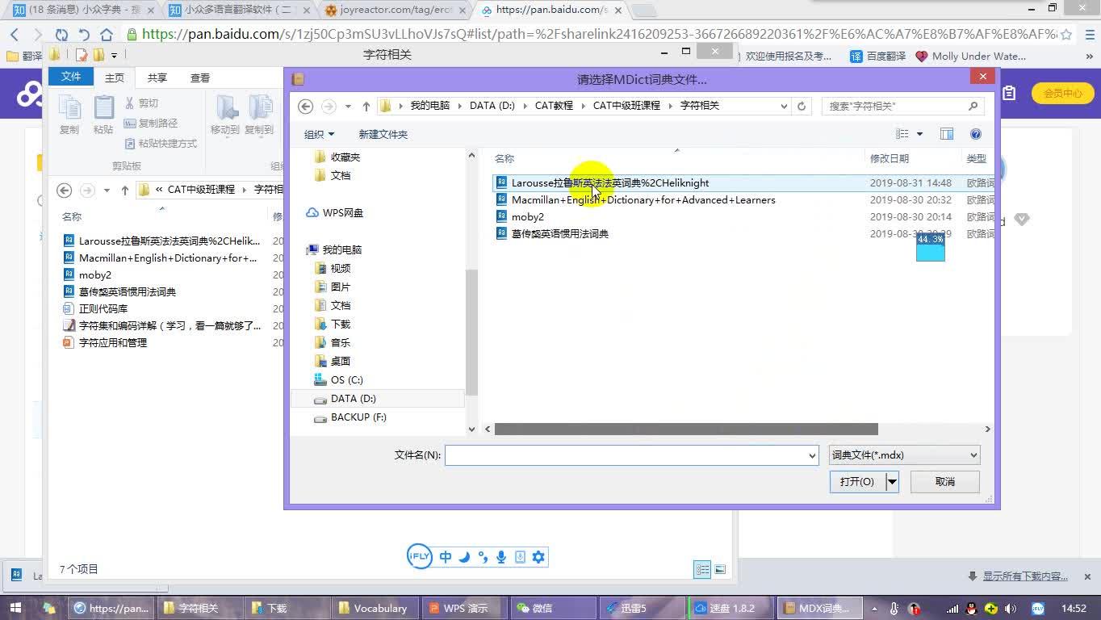Toggle the preview pane in the file dialog
This screenshot has height=620, width=1101.
click(947, 134)
